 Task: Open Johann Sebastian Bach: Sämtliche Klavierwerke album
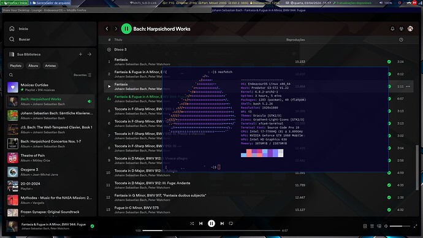50,115
